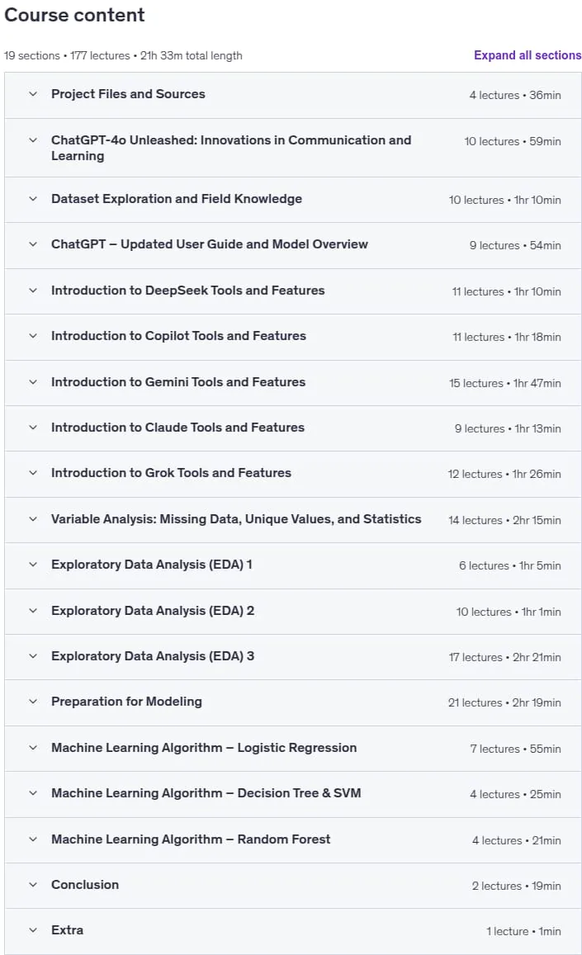This screenshot has width=582, height=955.
Task: Expand Introduction to Claude Tools chevron
Action: [x=33, y=428]
